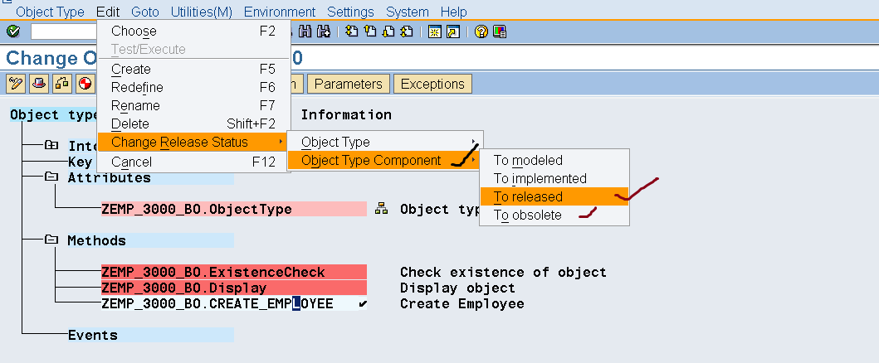This screenshot has height=363, width=879.
Task: Select 'To implemented' status option
Action: tap(540, 178)
